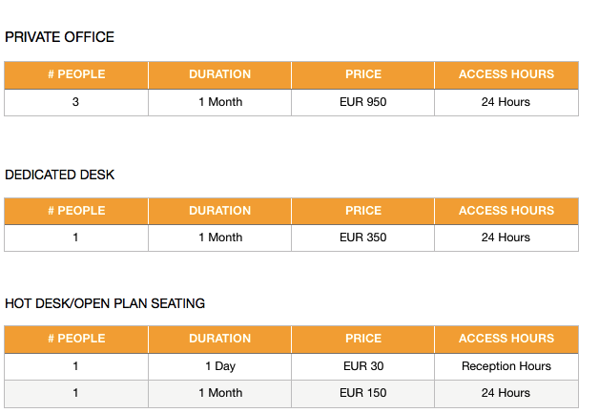This screenshot has width=599, height=413.
Task: Click the # PEOPLE header in Private Office table
Action: (76, 74)
